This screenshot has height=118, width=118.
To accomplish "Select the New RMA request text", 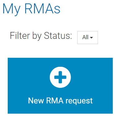I will pos(60,101).
